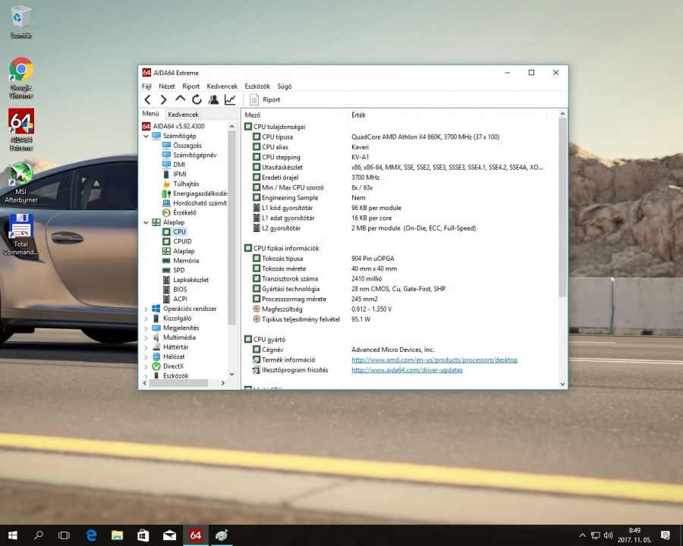Collapse the Számítógép tree node
Viewport: 683px width, 546px height.
(x=146, y=136)
